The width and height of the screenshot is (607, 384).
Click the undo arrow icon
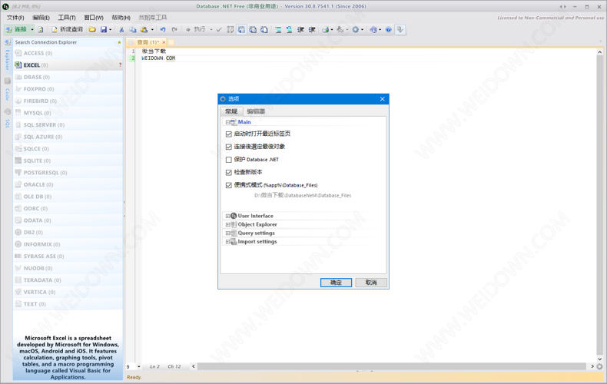tap(163, 29)
